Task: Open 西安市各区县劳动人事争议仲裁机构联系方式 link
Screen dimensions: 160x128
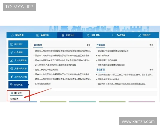Action: [x=122, y=84]
